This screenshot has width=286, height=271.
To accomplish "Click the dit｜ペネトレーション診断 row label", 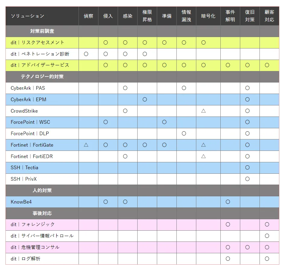I will [40, 54].
